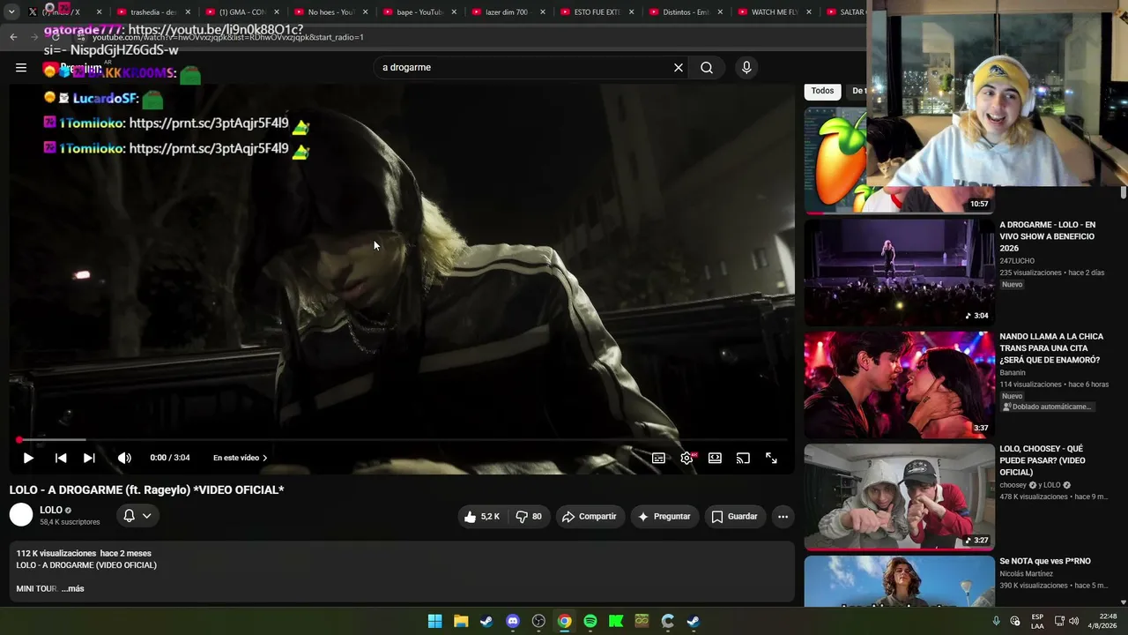Clear the search query text
Screen dimensions: 1128x635
(x=679, y=68)
